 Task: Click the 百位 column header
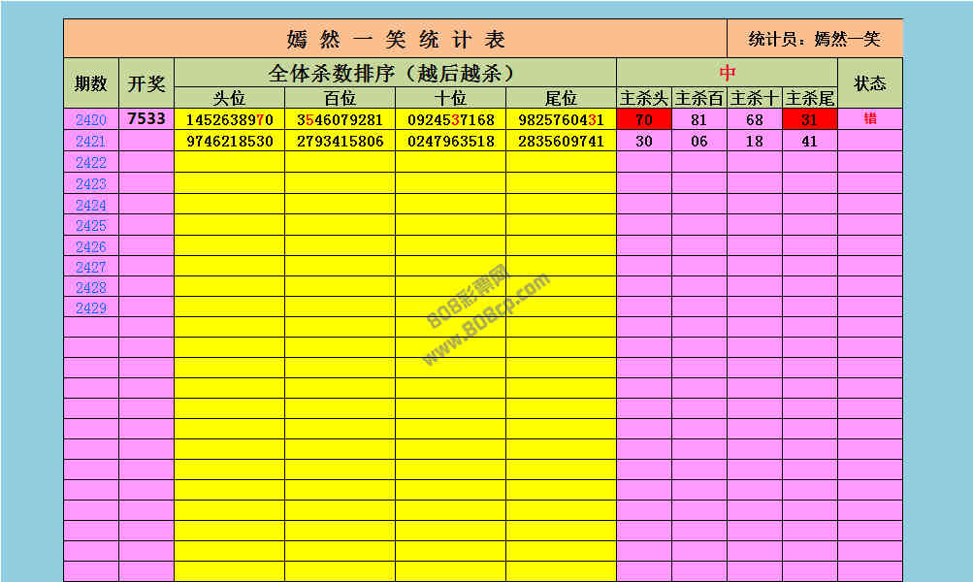pos(341,98)
